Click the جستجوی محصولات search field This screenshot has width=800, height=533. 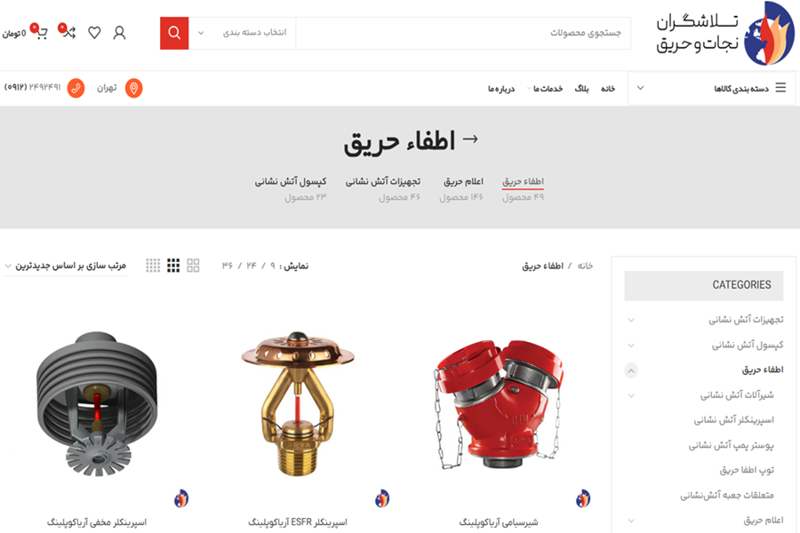click(x=463, y=33)
